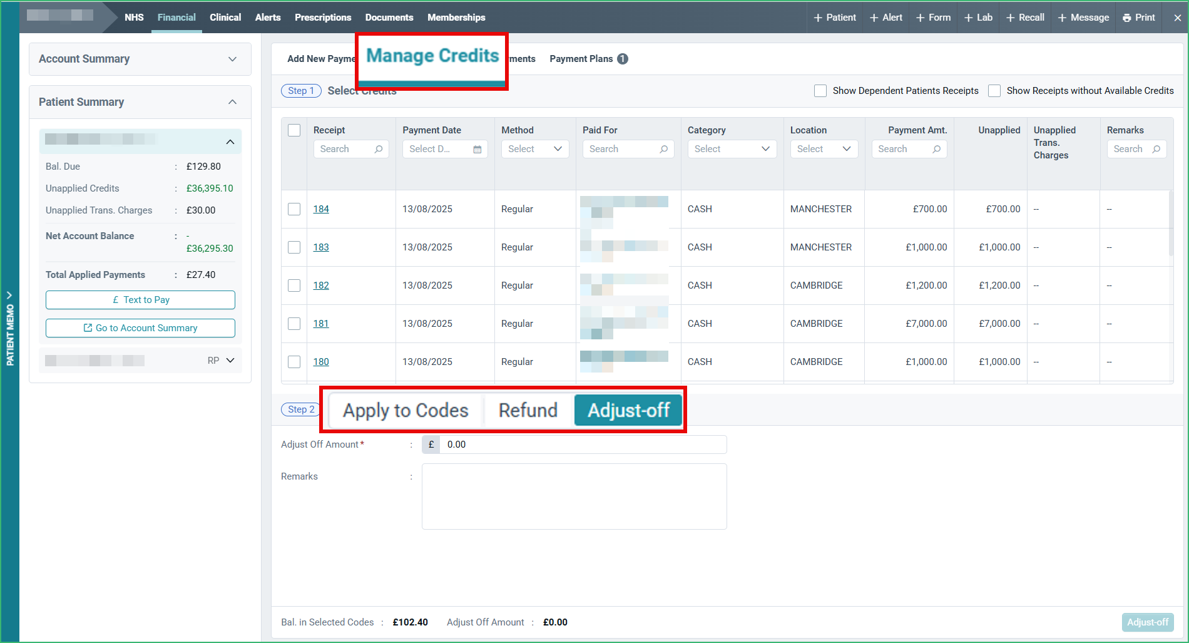Viewport: 1189px width, 643px height.
Task: Click the Receipt search field
Action: (x=351, y=149)
